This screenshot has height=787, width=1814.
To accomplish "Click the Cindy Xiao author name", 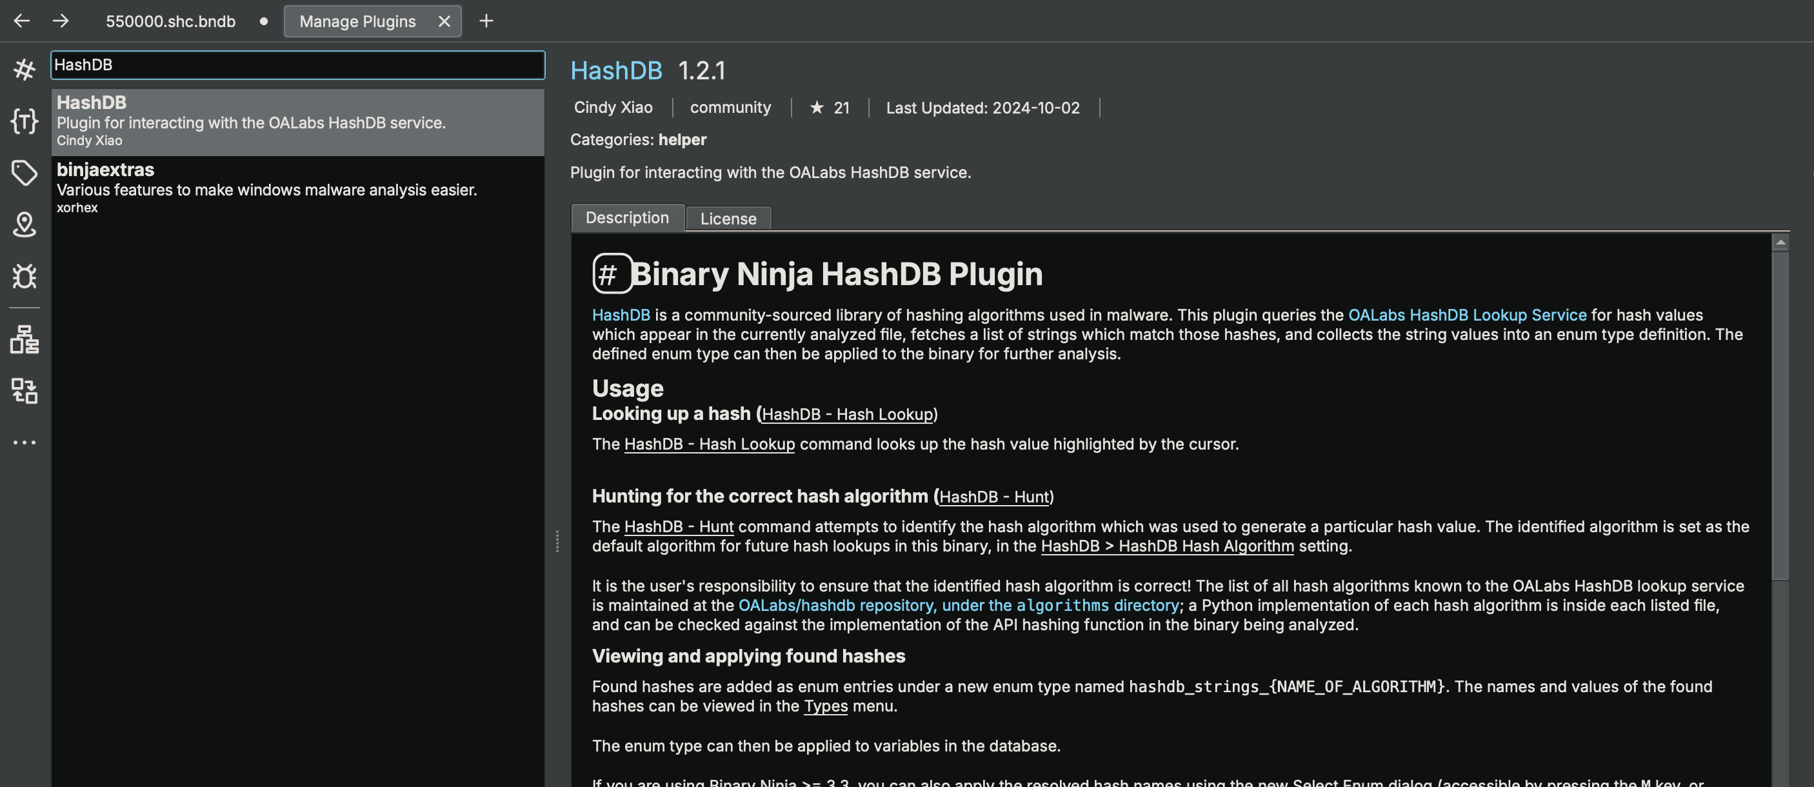I will tap(613, 108).
